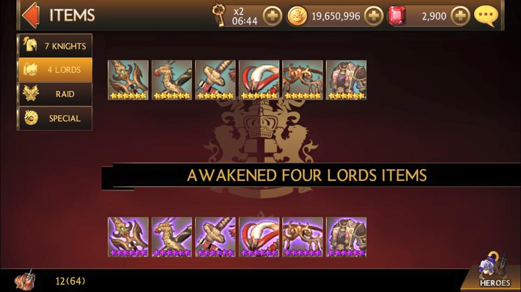Select the awakened purple-star armor item

[x=346, y=237]
